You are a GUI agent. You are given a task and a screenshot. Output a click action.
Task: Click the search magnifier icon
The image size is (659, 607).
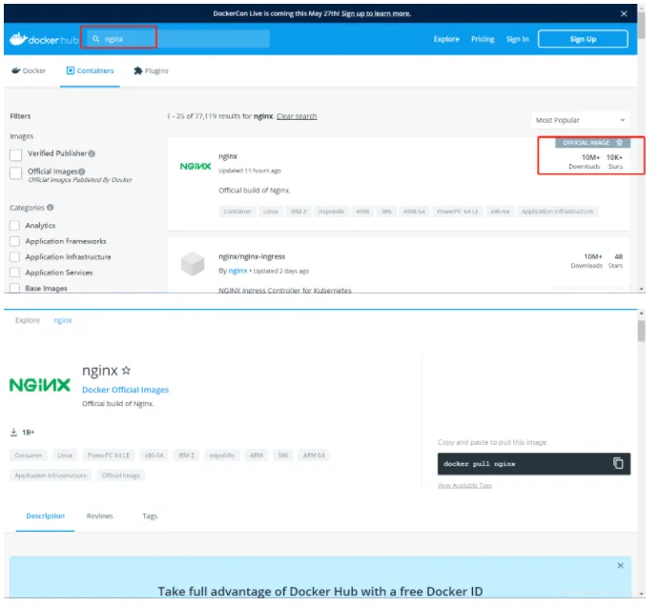96,39
